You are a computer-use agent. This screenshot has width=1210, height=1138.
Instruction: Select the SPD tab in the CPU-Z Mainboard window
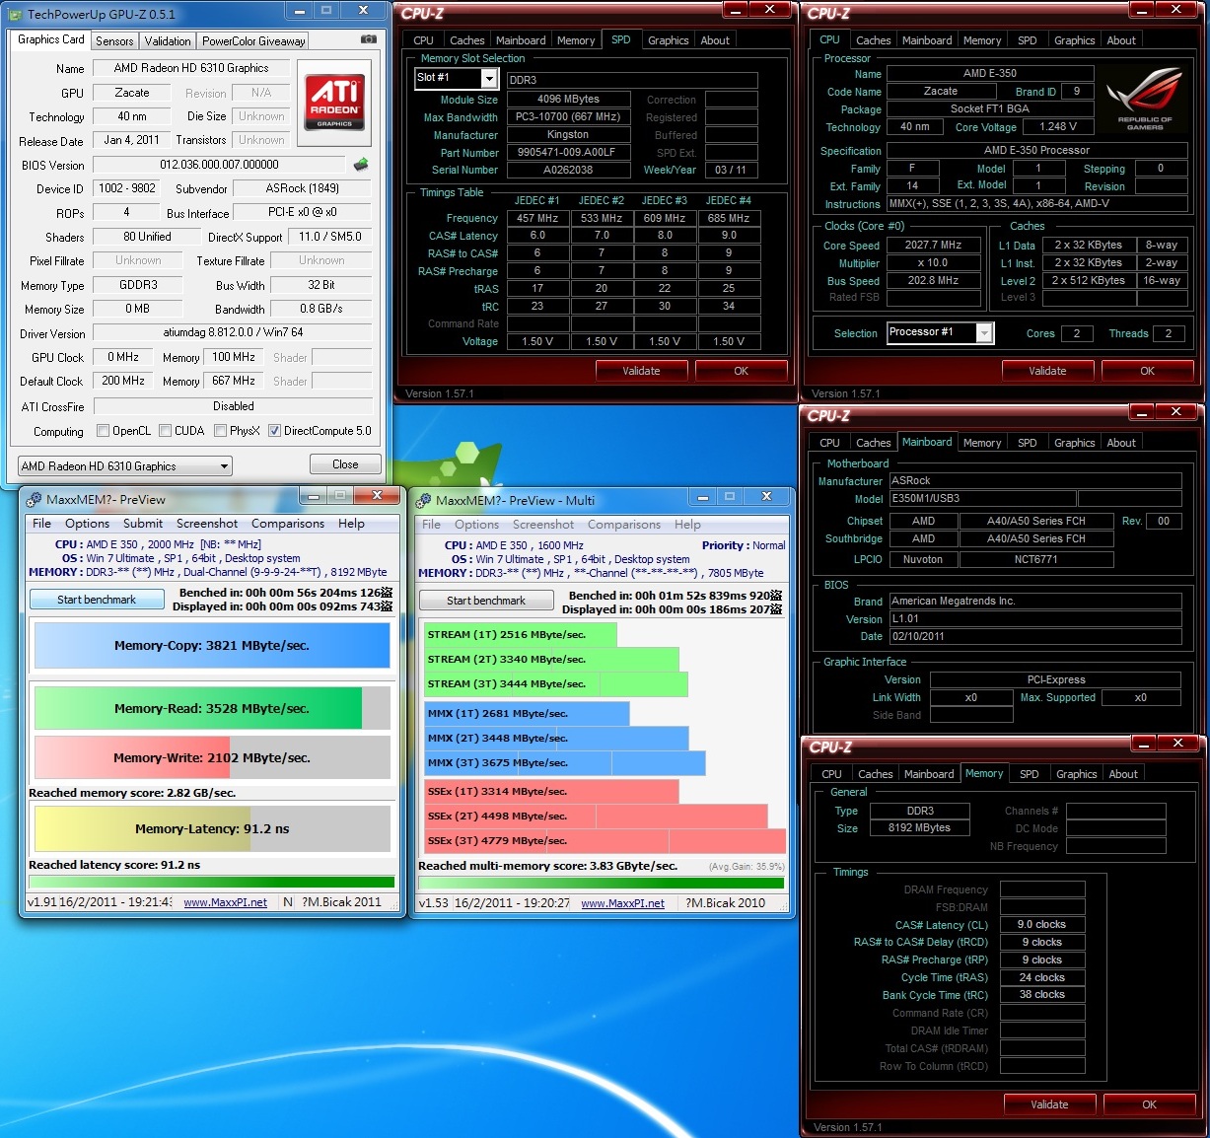pos(1027,443)
